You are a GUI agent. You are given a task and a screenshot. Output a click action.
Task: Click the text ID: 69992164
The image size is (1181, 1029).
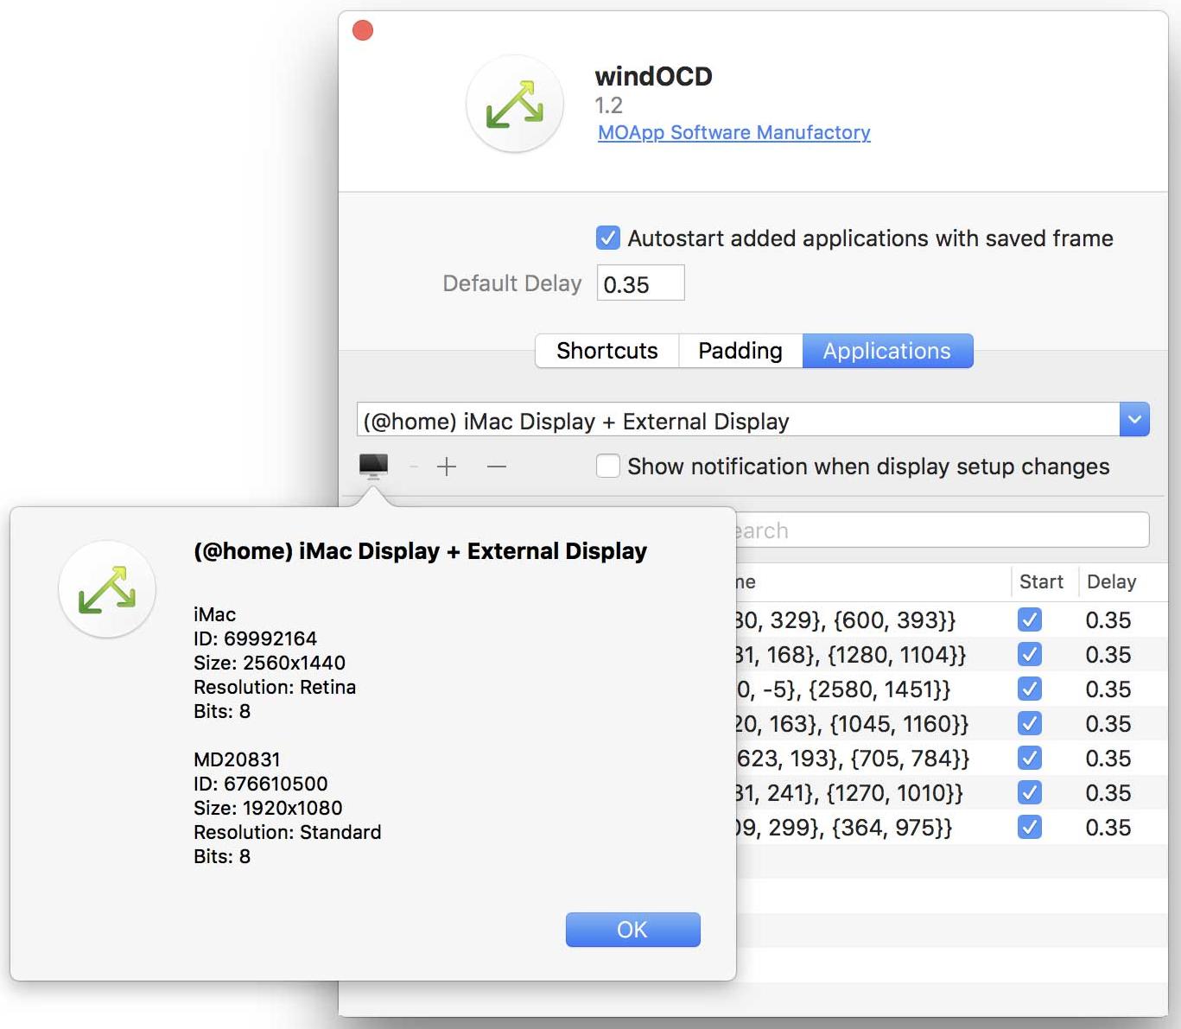pyautogui.click(x=255, y=638)
